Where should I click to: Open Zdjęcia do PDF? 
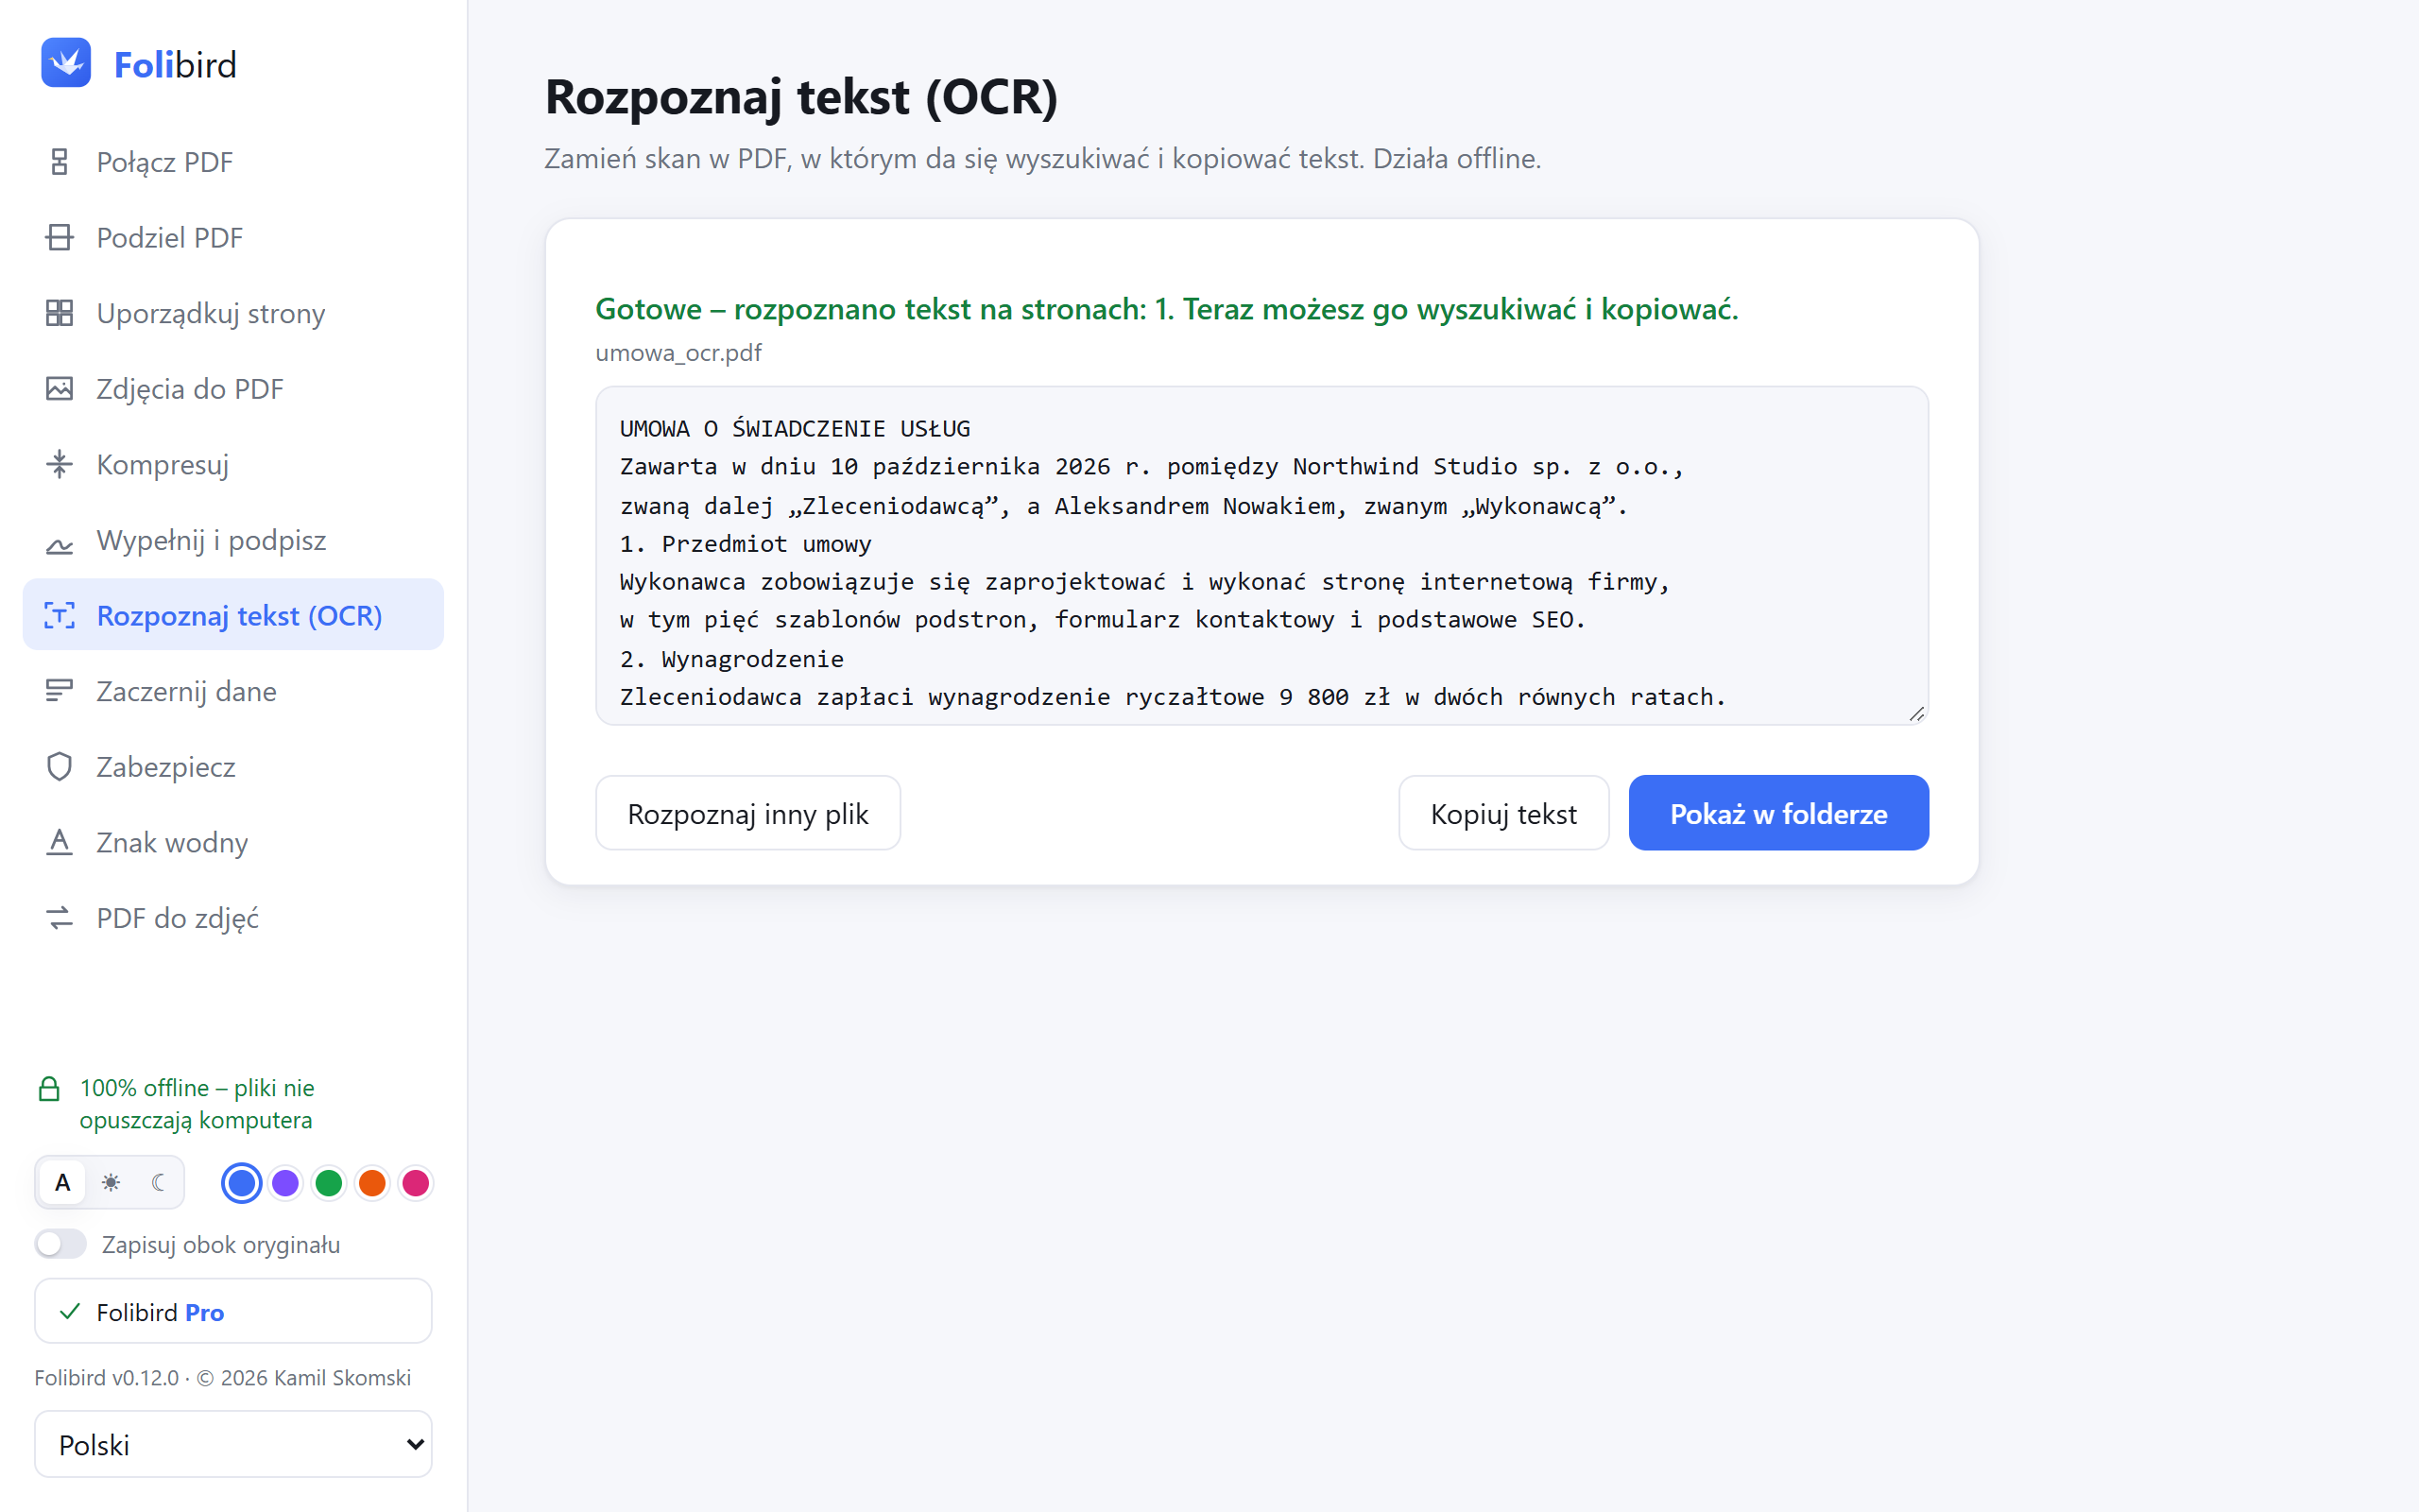[x=232, y=389]
